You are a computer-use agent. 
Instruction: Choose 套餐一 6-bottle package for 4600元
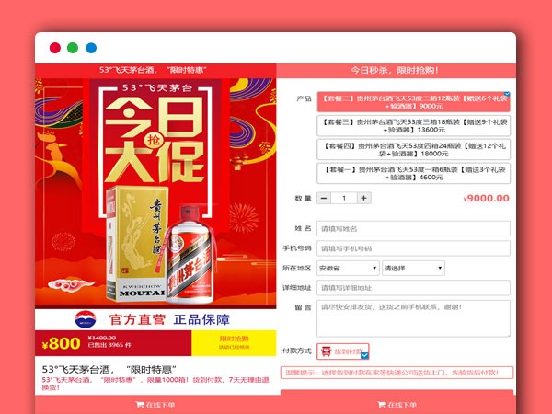pos(414,173)
